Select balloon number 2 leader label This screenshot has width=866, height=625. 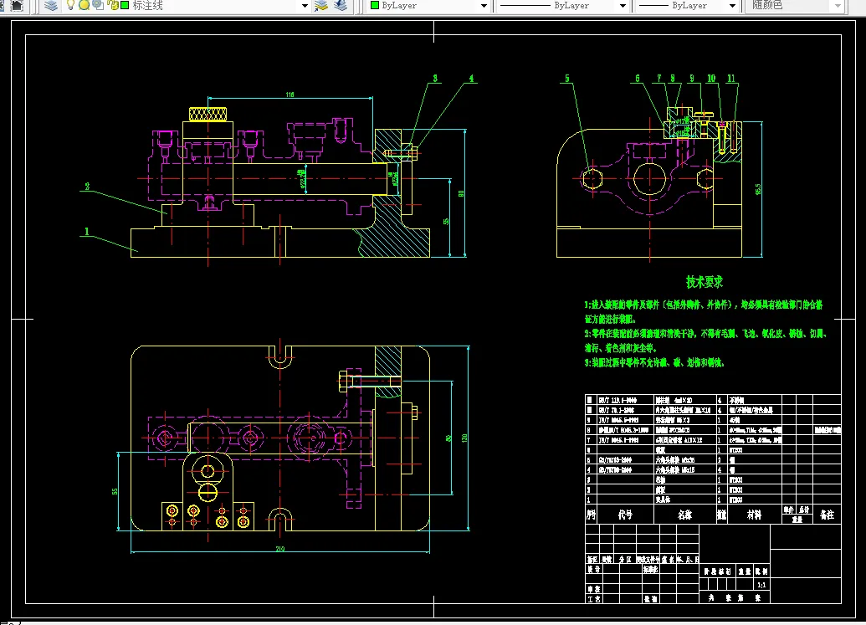[x=87, y=187]
